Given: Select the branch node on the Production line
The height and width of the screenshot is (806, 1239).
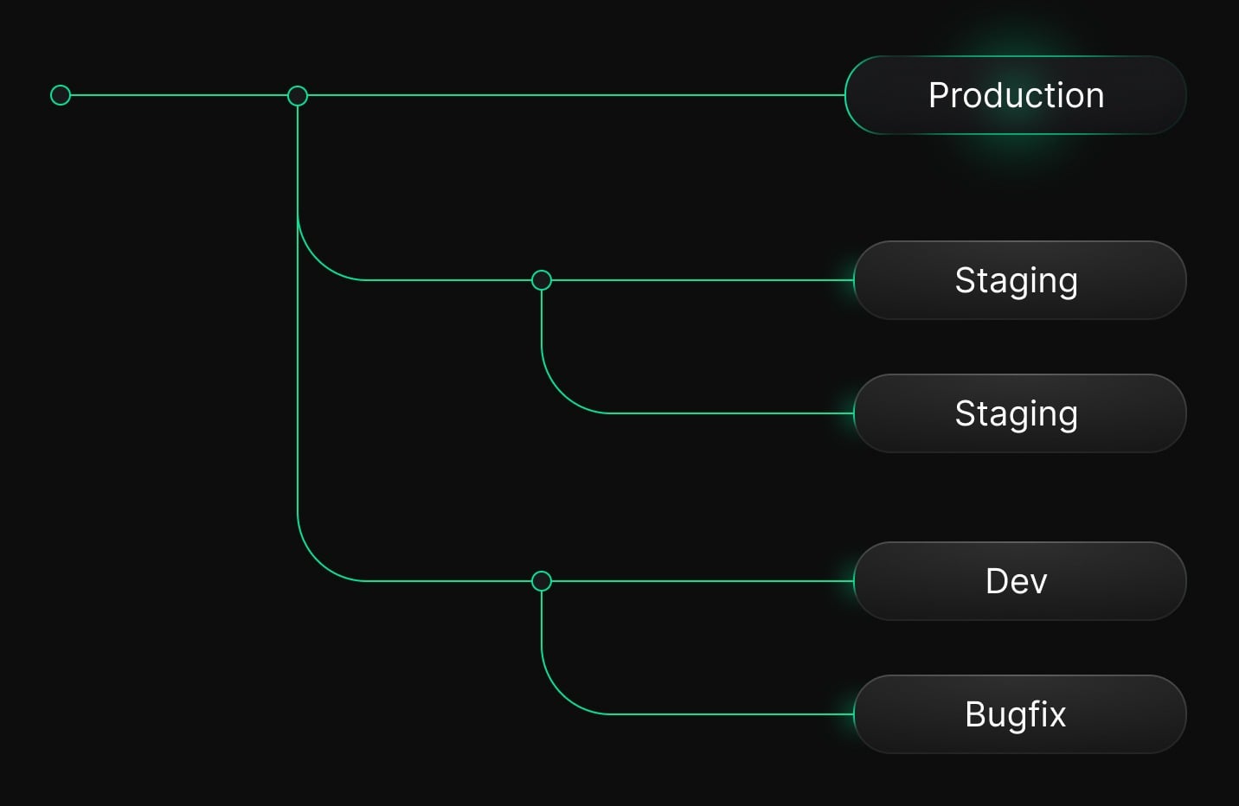Looking at the screenshot, I should tap(298, 95).
